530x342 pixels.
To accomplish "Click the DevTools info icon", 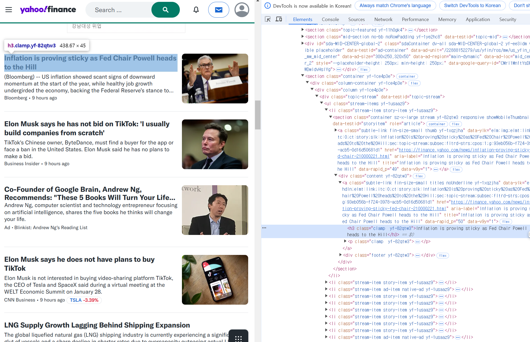I will coord(268,6).
